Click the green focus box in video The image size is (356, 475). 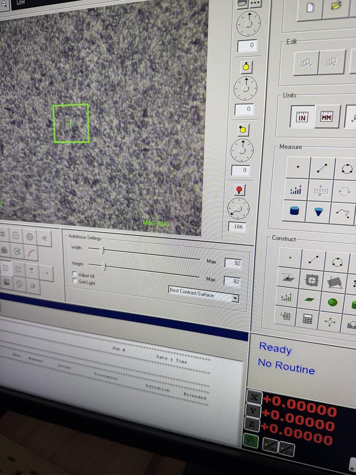pos(71,123)
